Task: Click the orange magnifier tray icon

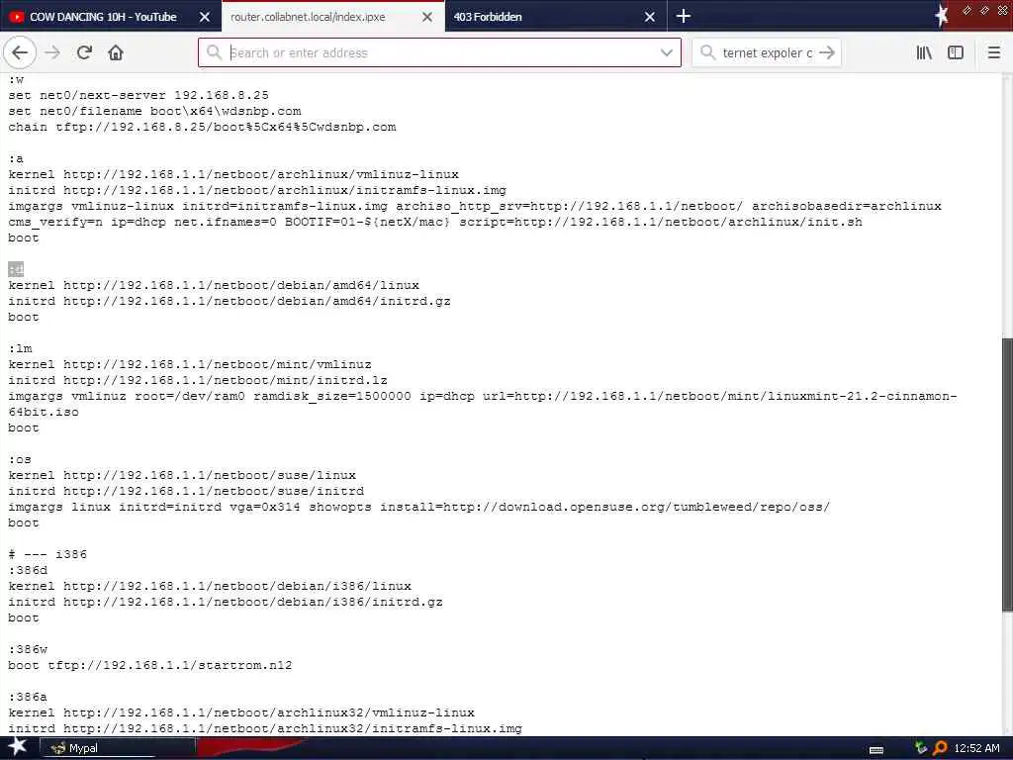Action: pos(940,748)
